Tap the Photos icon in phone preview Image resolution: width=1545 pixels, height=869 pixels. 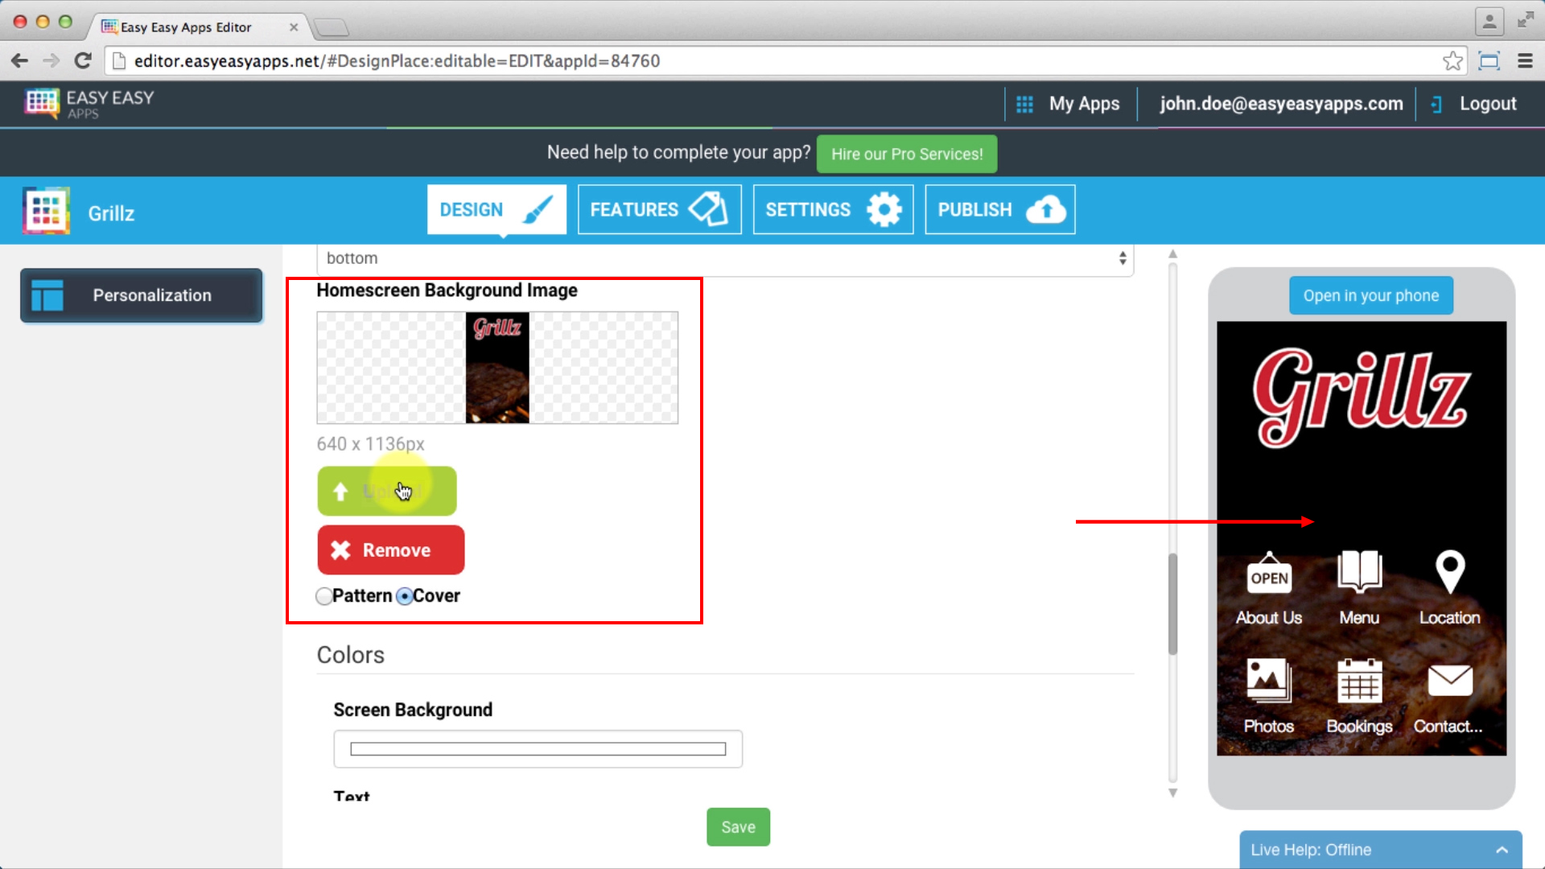[x=1269, y=681]
